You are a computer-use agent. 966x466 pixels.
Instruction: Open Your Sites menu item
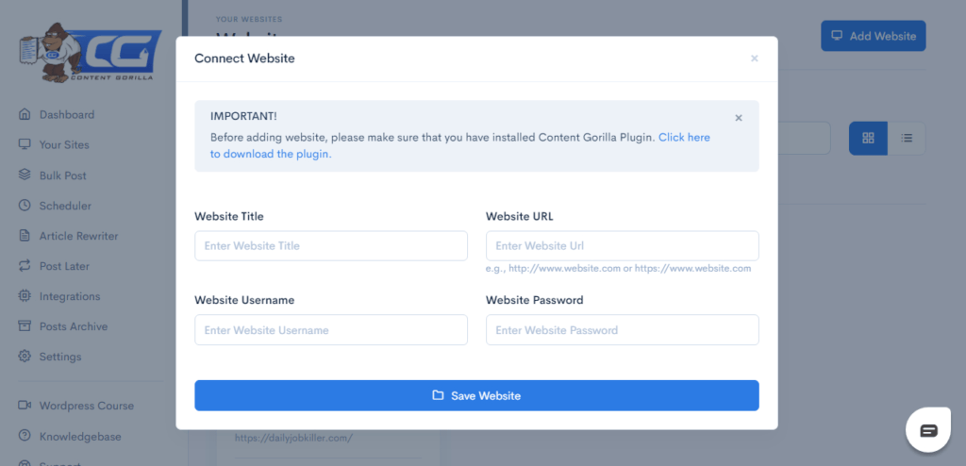[x=63, y=145]
